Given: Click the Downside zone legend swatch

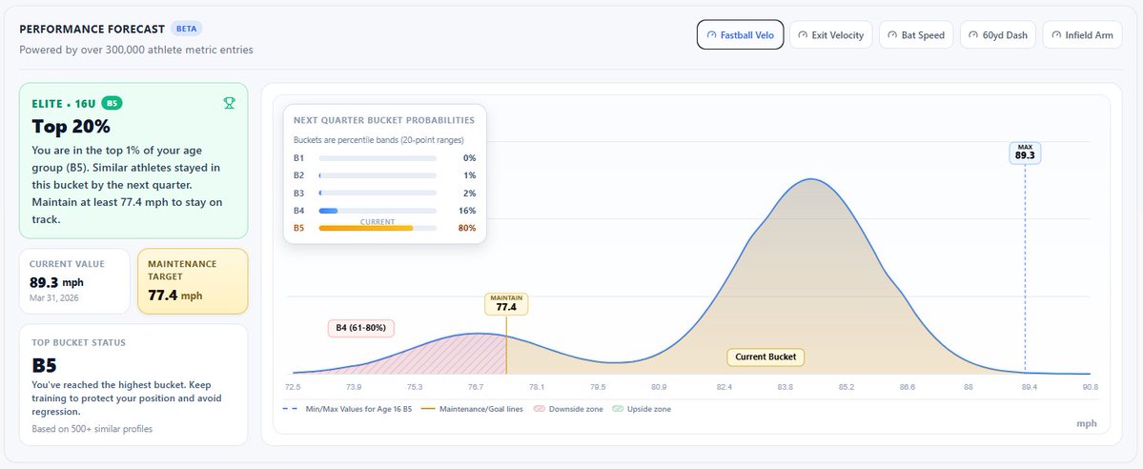Looking at the screenshot, I should click(540, 409).
